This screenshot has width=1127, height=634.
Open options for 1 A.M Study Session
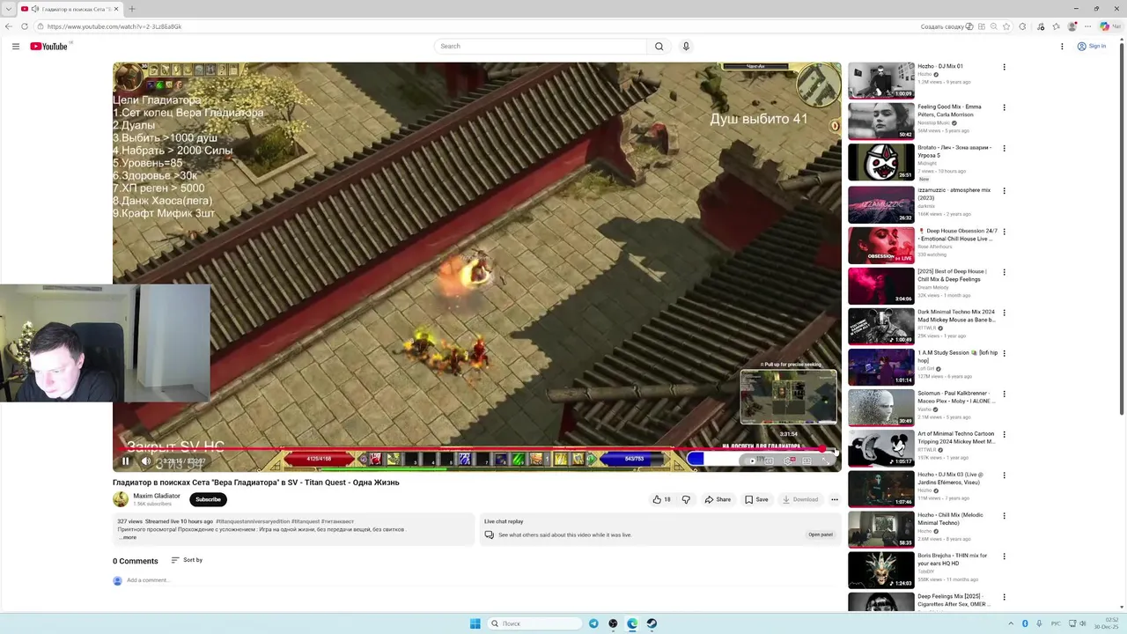pyautogui.click(x=1004, y=353)
